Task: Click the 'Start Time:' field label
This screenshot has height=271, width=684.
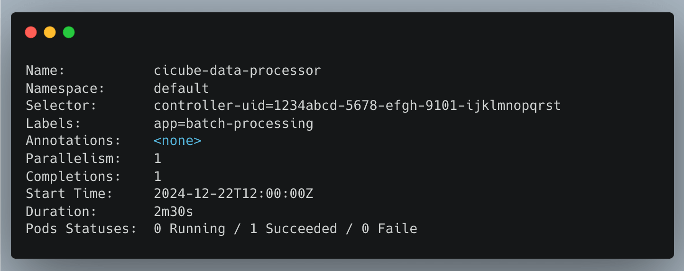Action: click(x=69, y=194)
